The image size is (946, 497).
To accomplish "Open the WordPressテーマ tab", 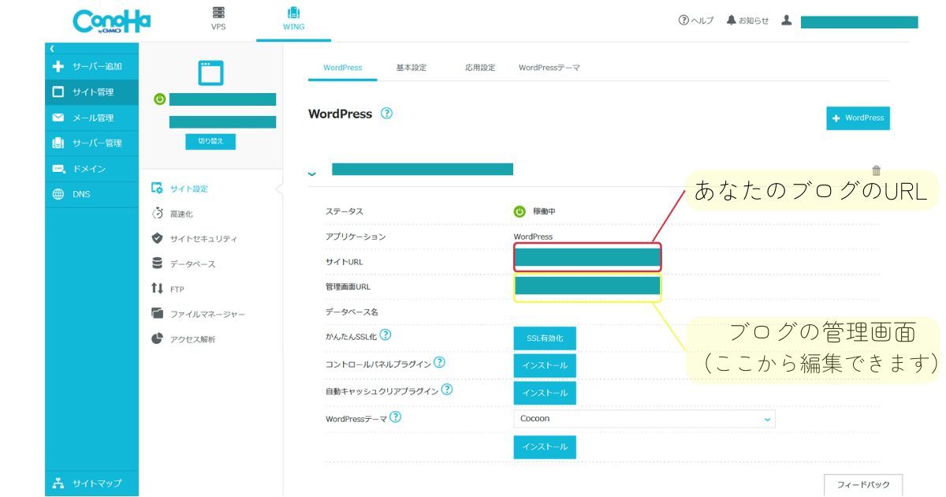I will (549, 68).
